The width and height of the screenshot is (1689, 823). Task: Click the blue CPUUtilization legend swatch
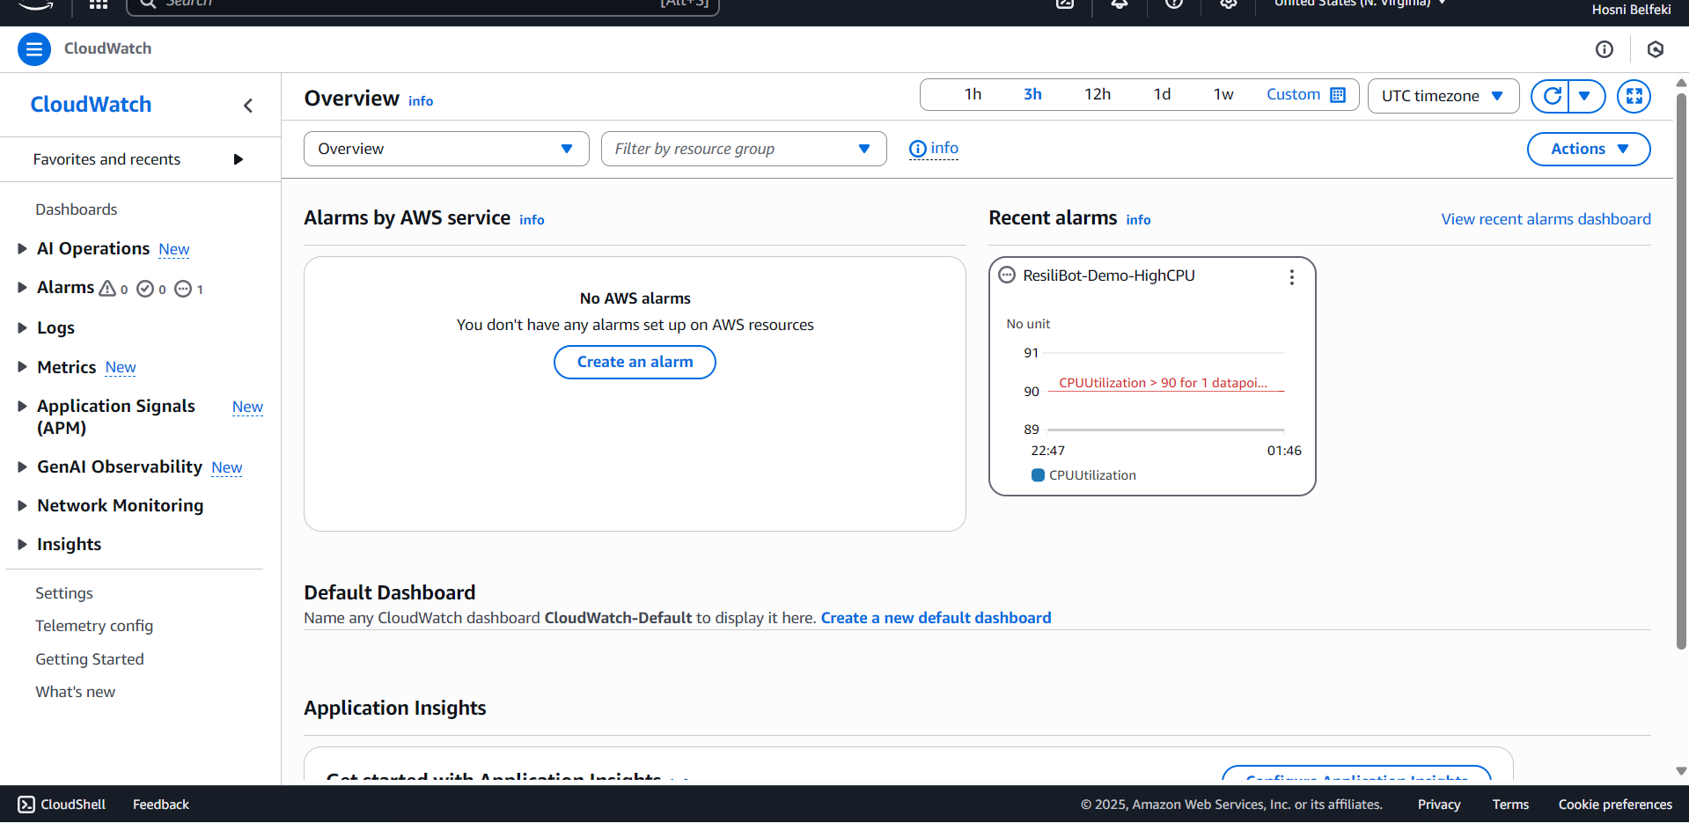click(x=1038, y=475)
